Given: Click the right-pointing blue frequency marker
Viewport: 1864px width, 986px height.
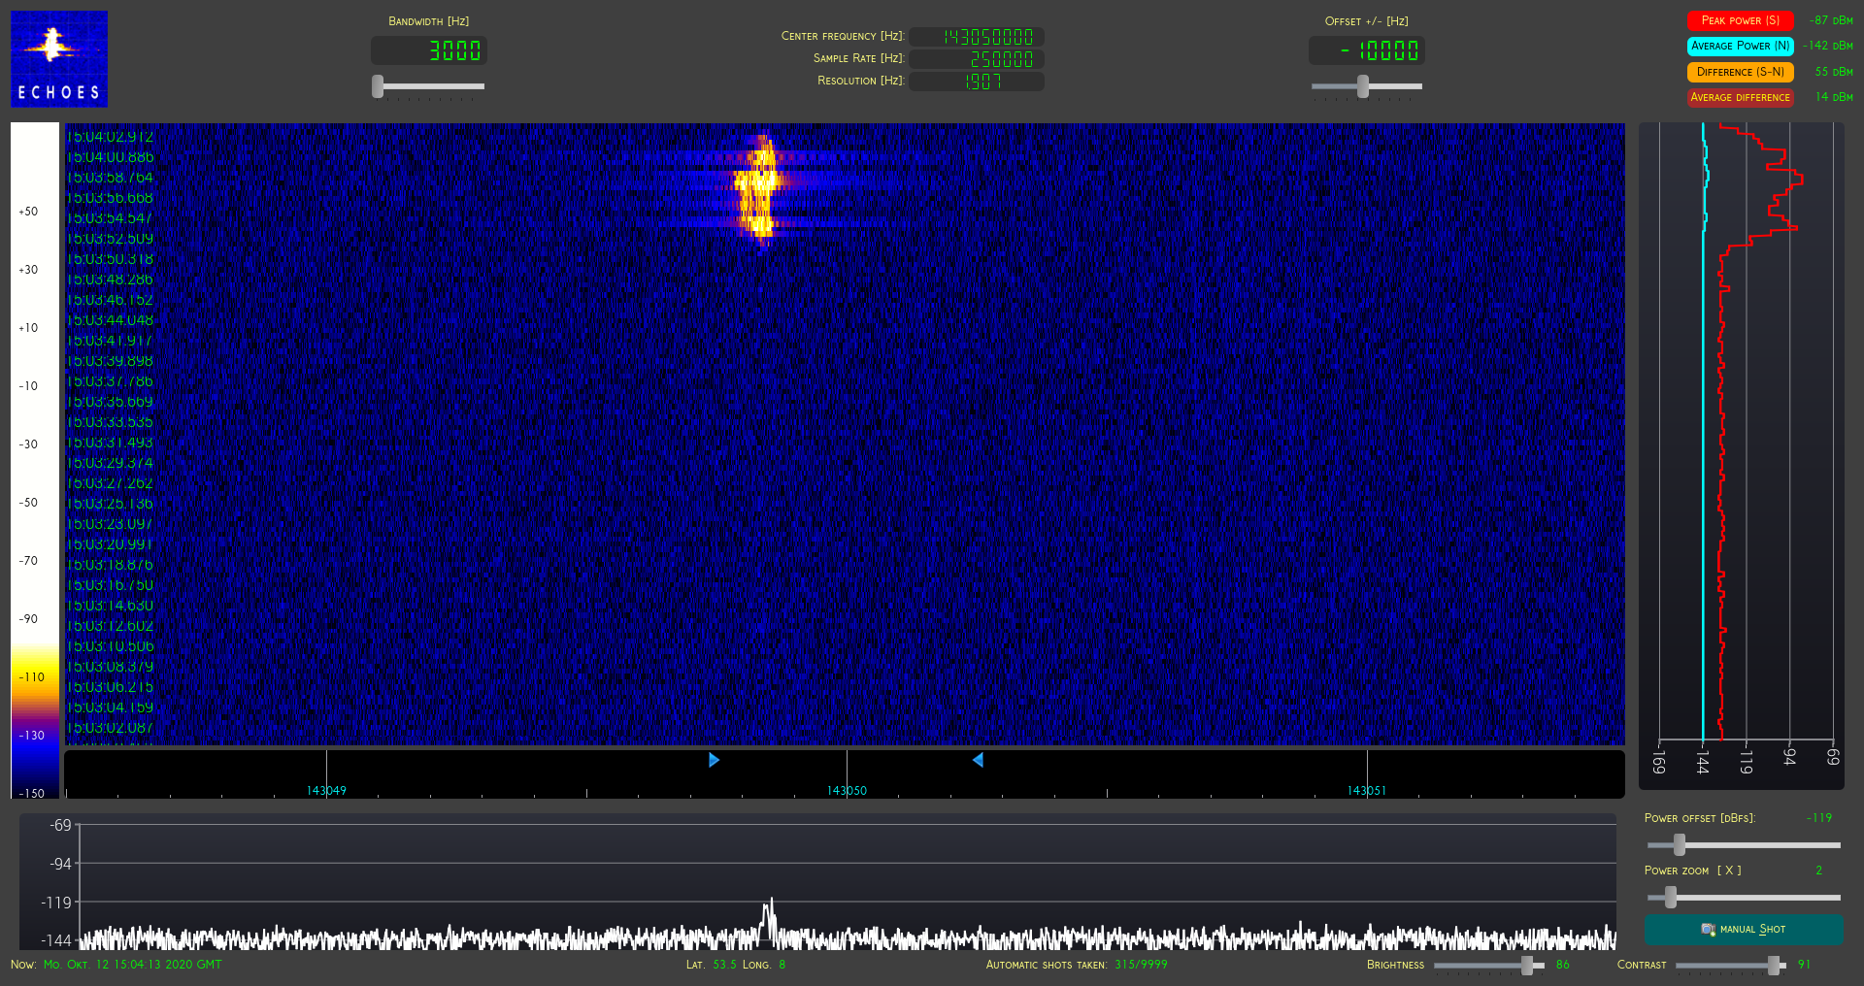Looking at the screenshot, I should point(714,760).
